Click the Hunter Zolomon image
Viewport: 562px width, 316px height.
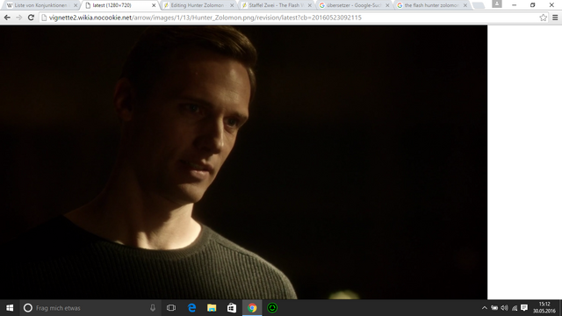pos(244,162)
